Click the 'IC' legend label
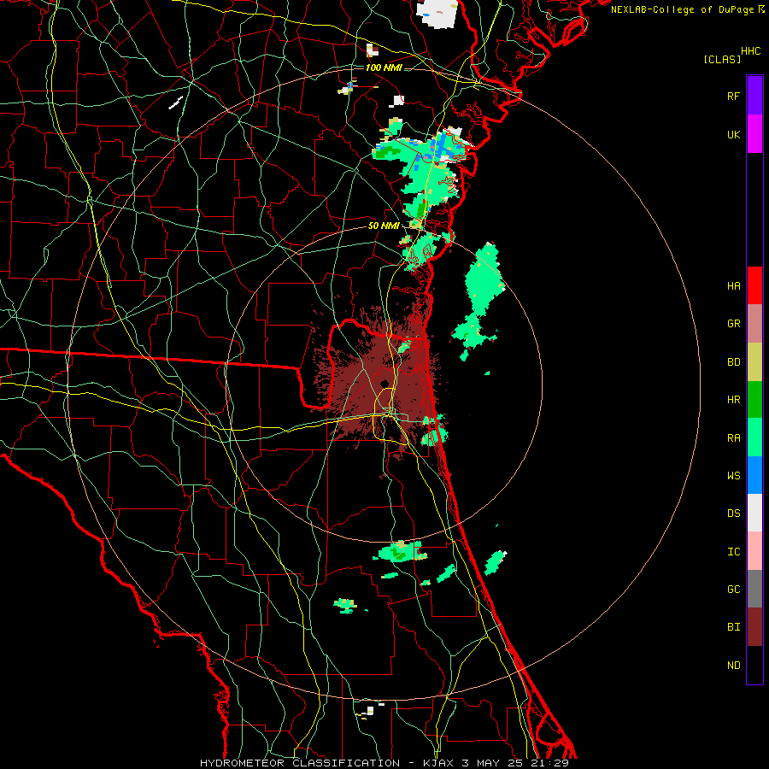The image size is (769, 769). [733, 551]
